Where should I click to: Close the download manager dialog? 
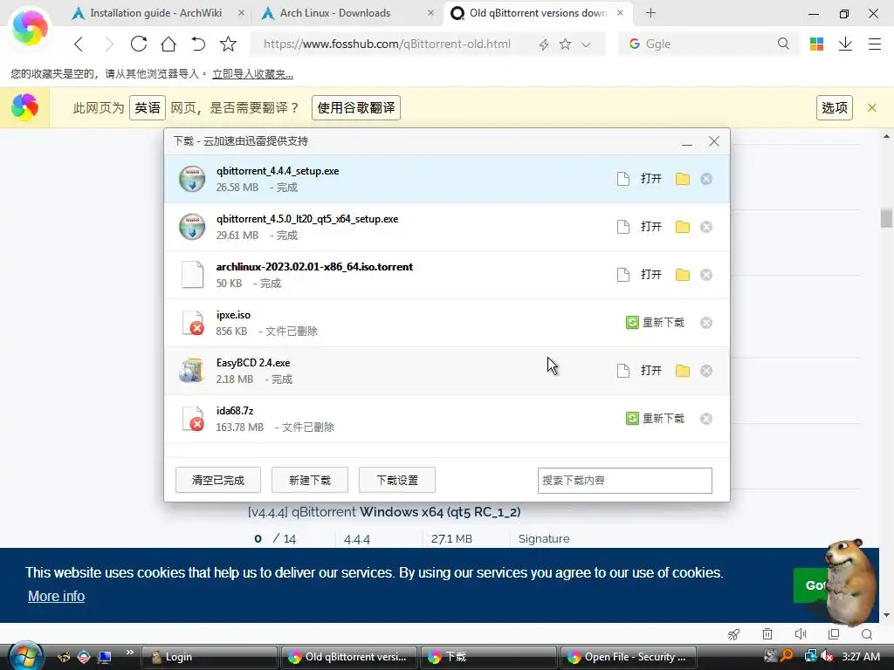click(714, 141)
